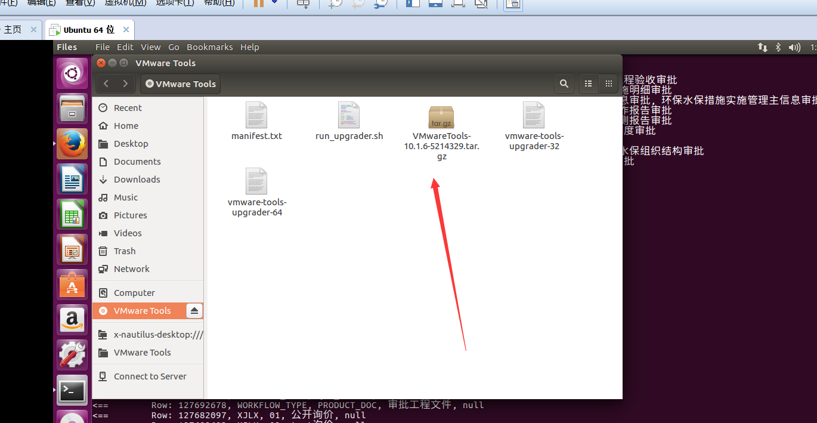Switch Files to list view
The height and width of the screenshot is (423, 817).
(589, 84)
